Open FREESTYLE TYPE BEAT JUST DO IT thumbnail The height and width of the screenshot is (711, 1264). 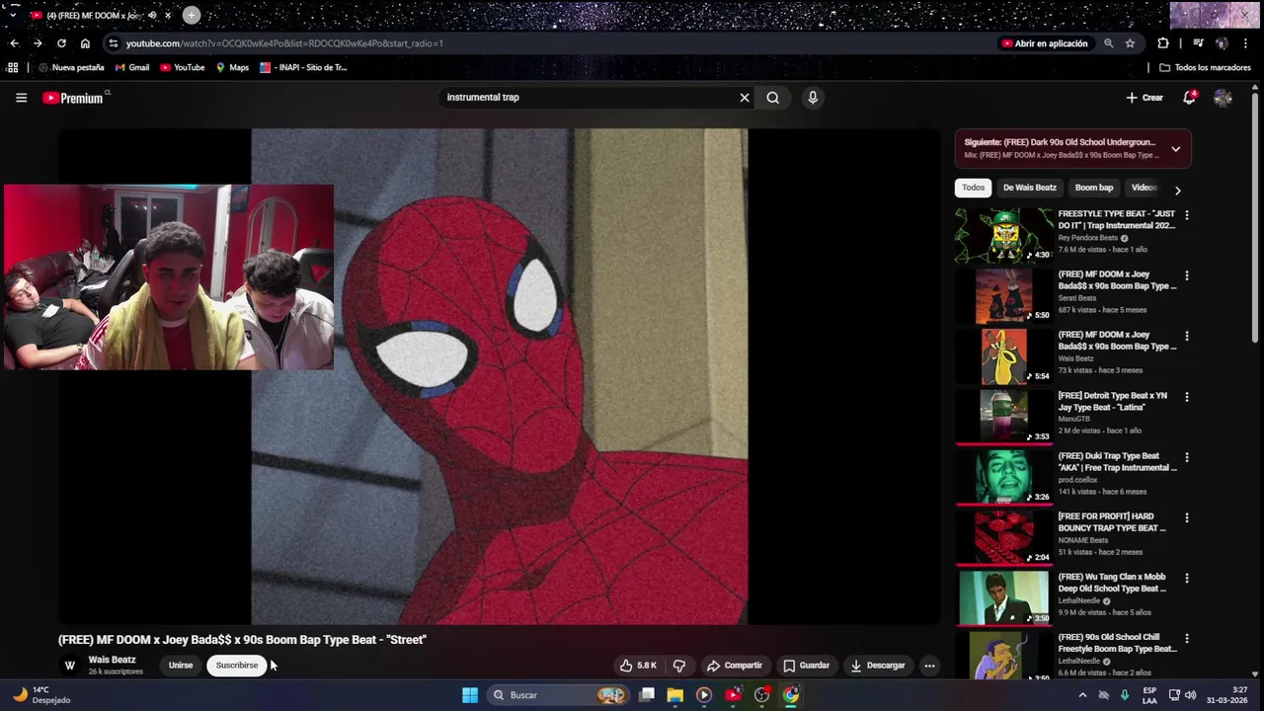click(1004, 235)
